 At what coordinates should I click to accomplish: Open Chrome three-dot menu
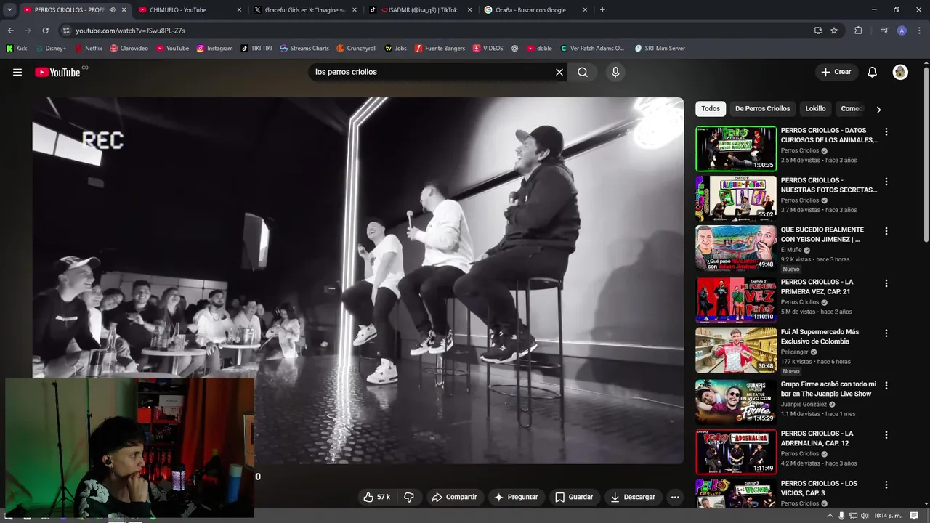[919, 31]
